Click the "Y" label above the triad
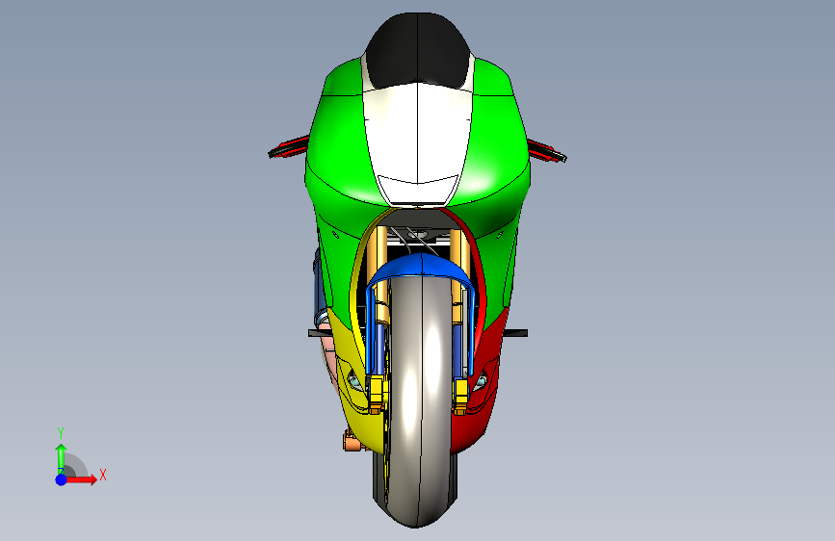835x541 pixels. pos(61,433)
